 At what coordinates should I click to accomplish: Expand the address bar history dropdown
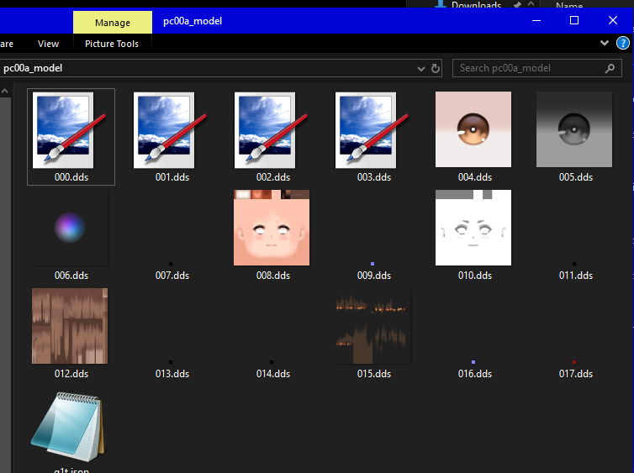pyautogui.click(x=421, y=69)
